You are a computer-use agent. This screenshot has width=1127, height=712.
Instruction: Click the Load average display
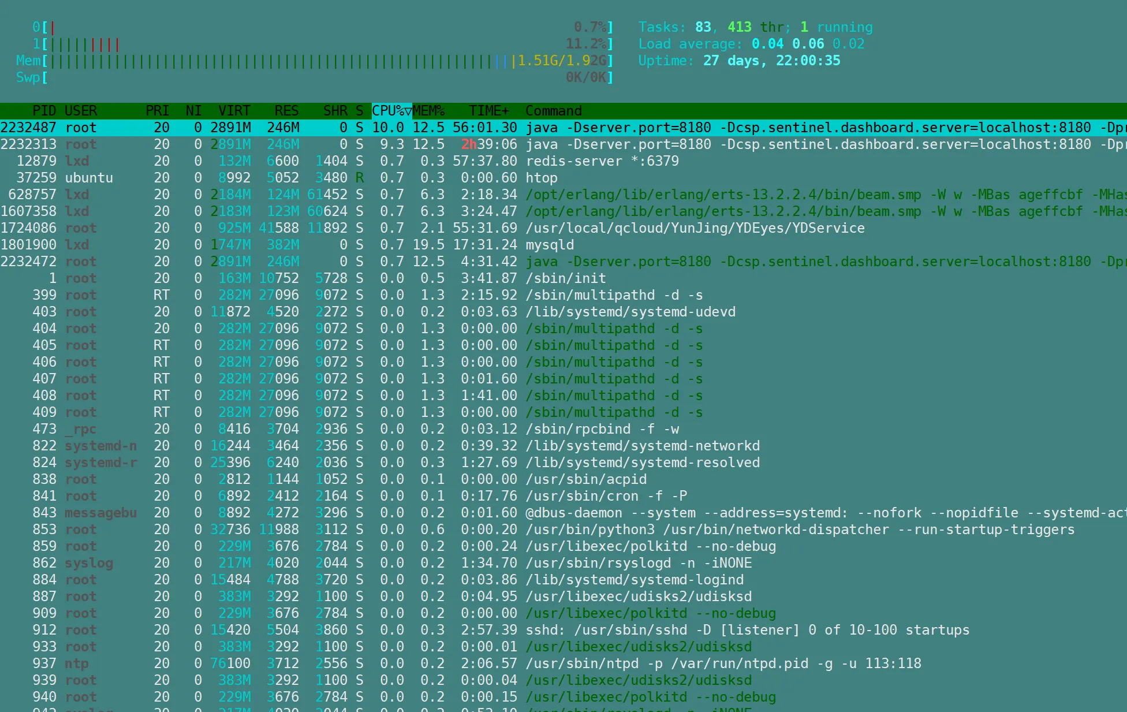click(751, 44)
